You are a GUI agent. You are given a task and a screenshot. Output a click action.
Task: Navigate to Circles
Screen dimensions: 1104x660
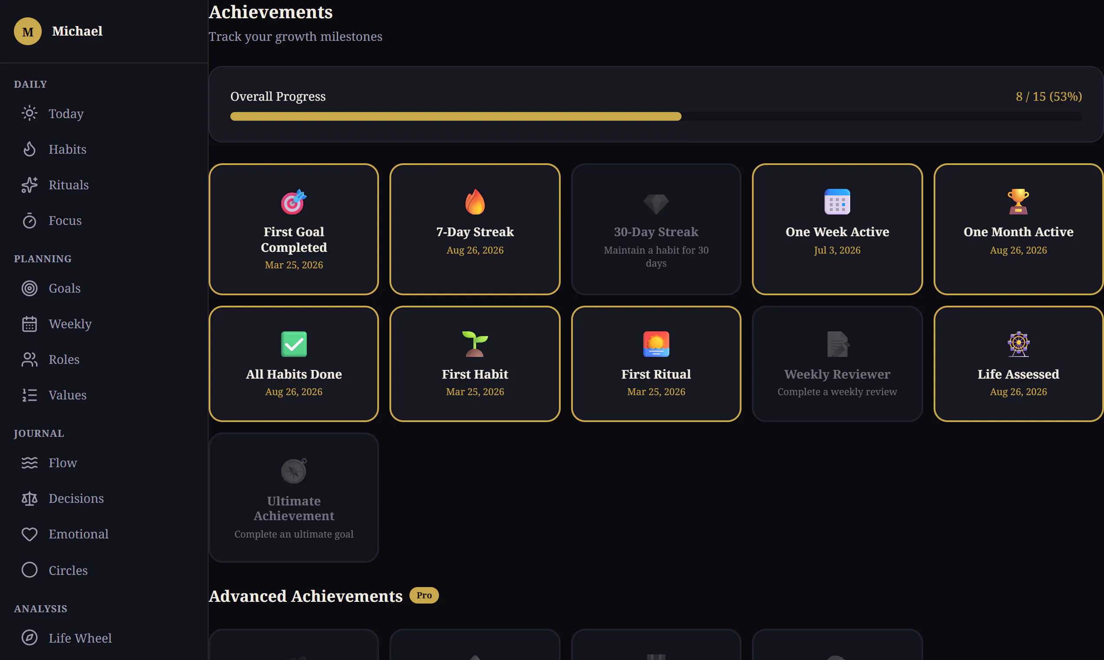(x=104, y=570)
